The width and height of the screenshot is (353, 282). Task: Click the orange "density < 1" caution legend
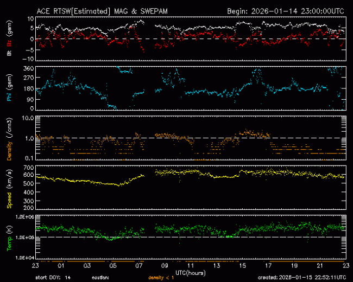161,278
